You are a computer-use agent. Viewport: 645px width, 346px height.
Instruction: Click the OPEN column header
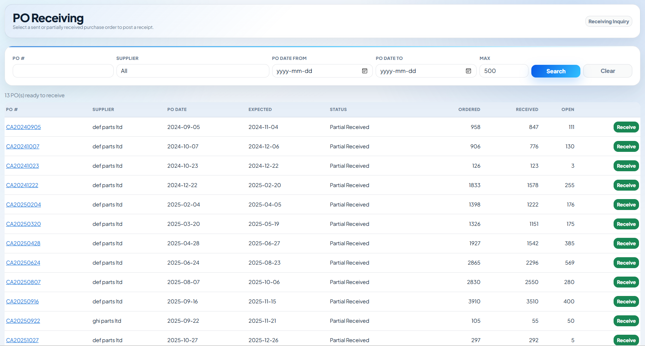568,110
